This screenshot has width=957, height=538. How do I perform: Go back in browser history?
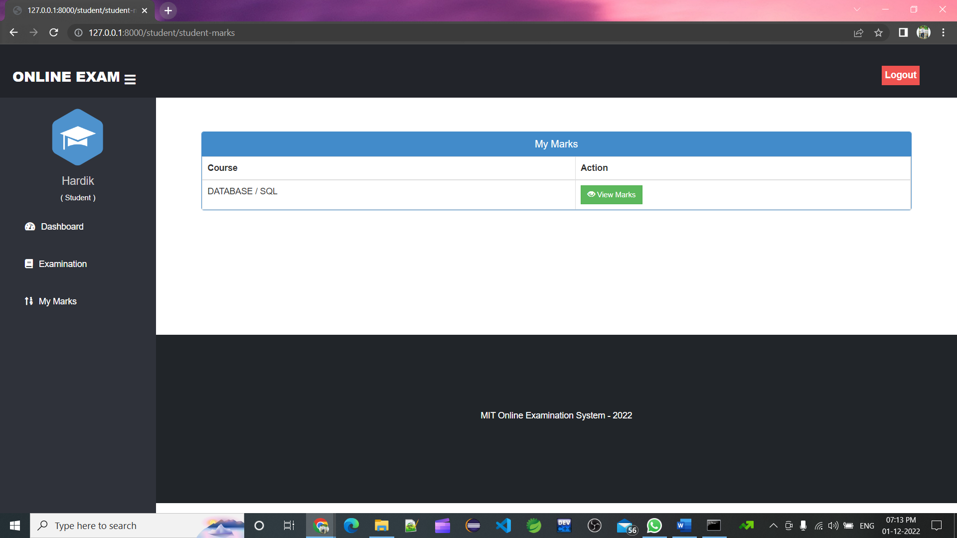pos(13,32)
